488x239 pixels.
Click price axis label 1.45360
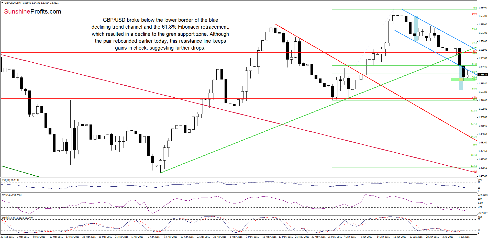(483, 176)
